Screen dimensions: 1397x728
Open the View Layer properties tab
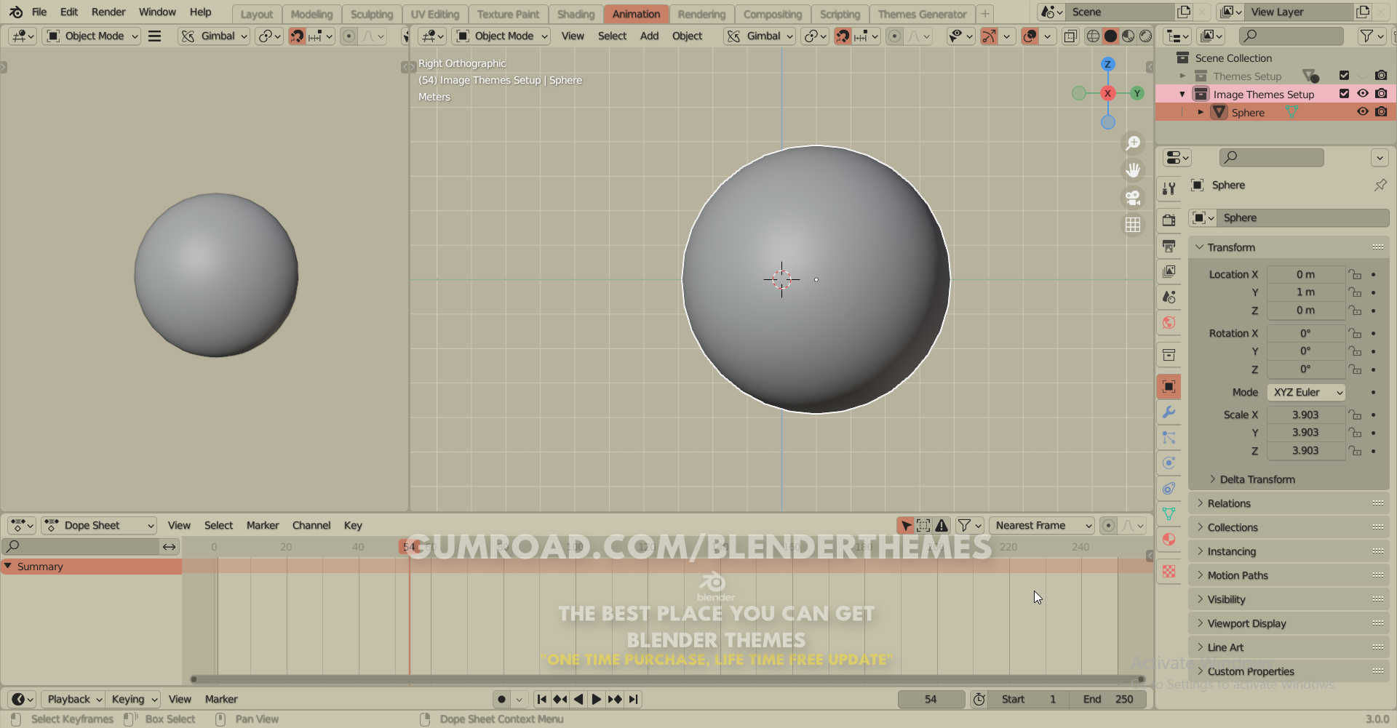click(x=1169, y=271)
